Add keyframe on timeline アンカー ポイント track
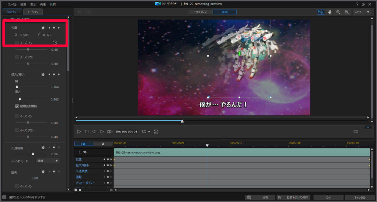377x202 pixels. point(108,183)
